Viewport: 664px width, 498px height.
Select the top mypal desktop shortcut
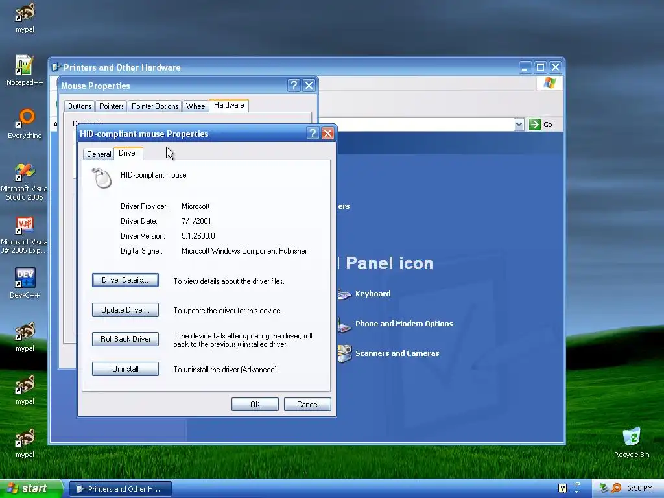pyautogui.click(x=25, y=18)
